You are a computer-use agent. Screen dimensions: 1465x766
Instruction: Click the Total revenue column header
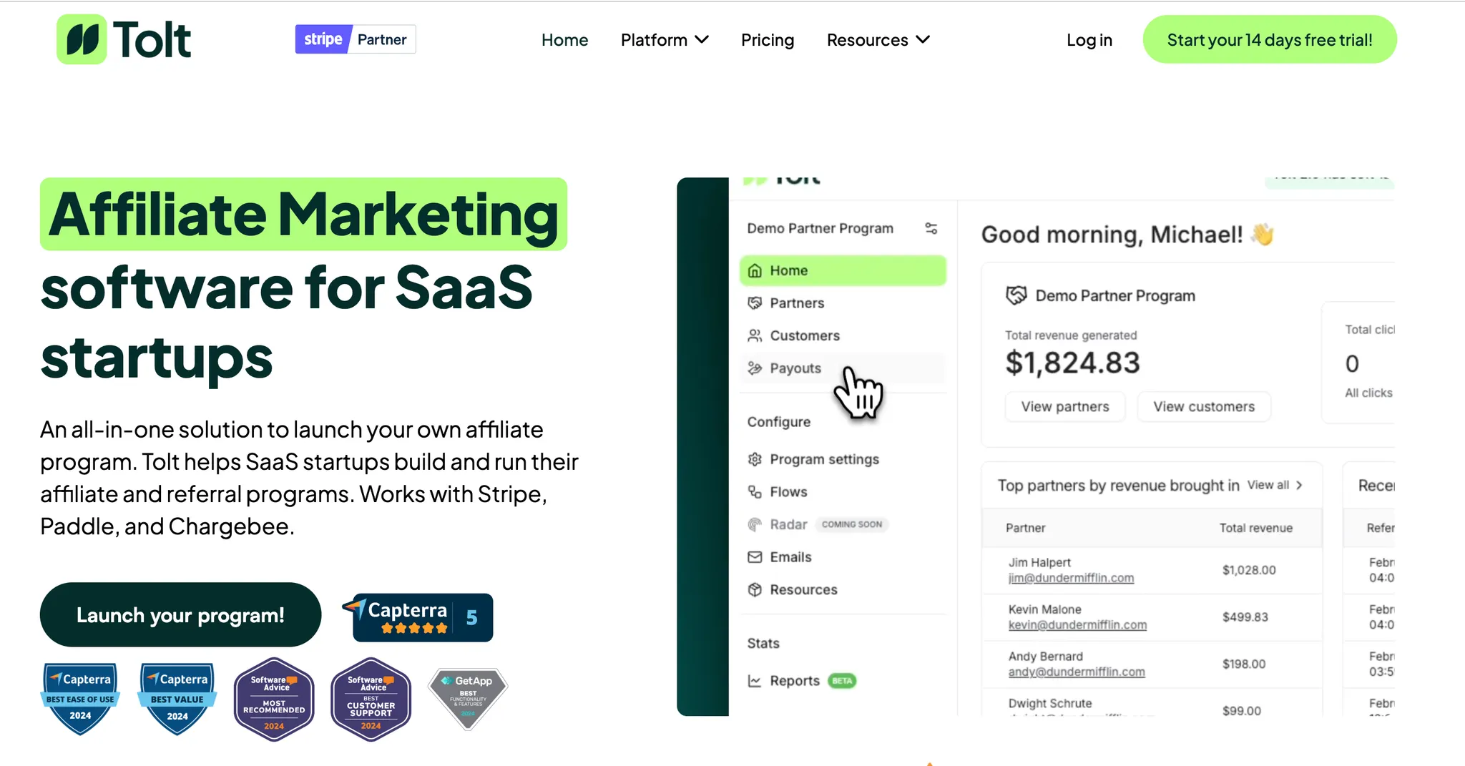coord(1255,528)
